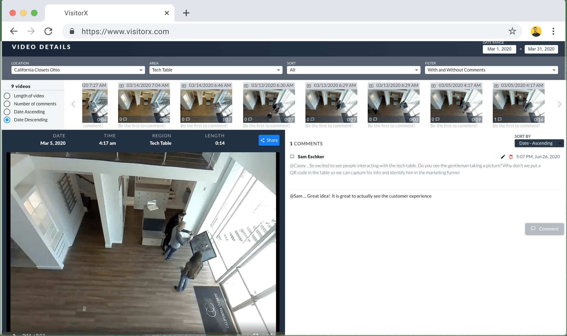Open browser three-dot menu

(x=553, y=31)
